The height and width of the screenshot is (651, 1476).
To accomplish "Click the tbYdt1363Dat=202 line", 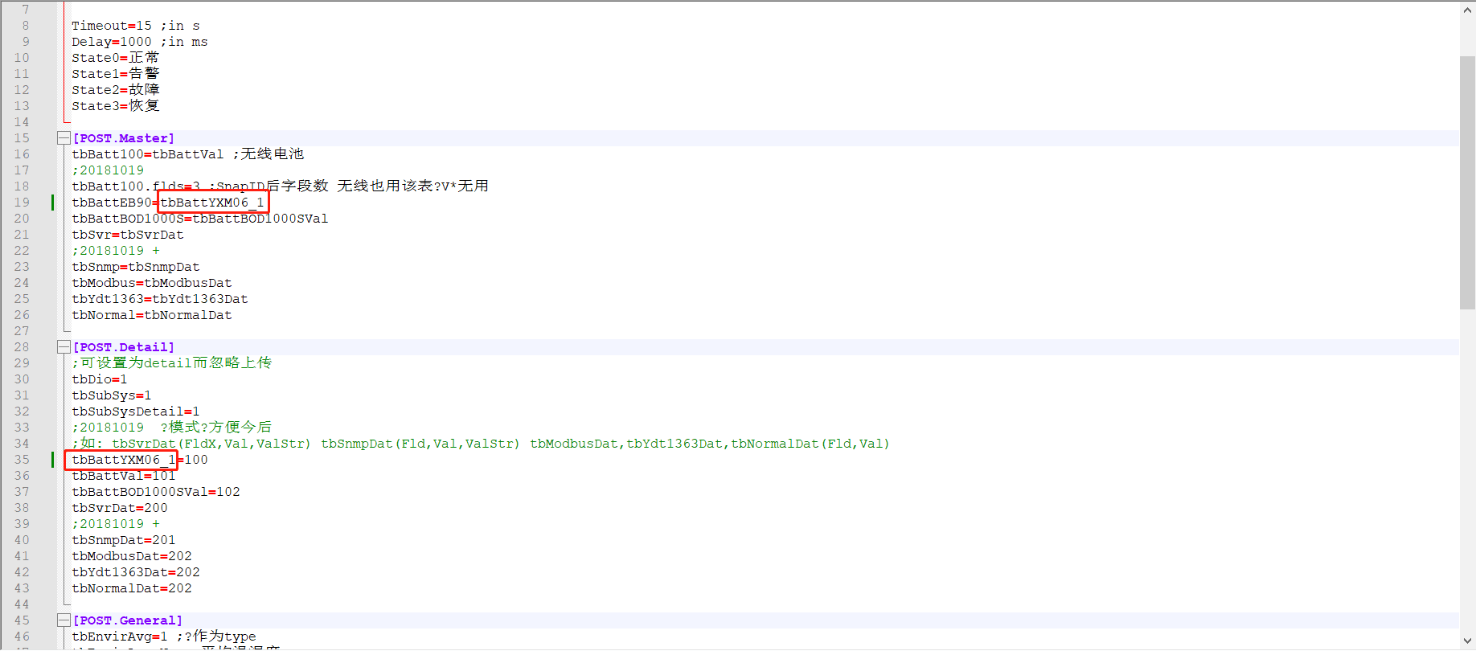I will pos(136,572).
